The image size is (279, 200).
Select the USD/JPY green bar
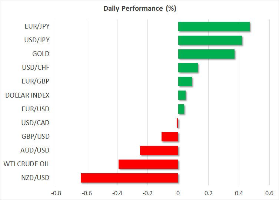pyautogui.click(x=210, y=40)
